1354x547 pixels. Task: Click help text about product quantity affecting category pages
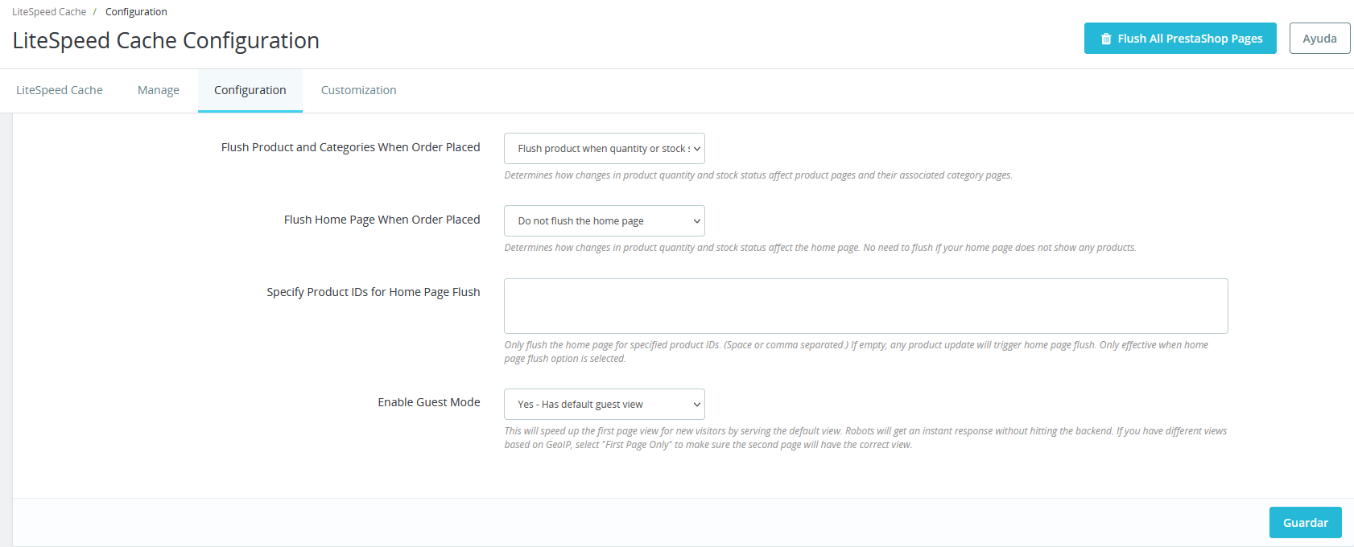pyautogui.click(x=758, y=175)
